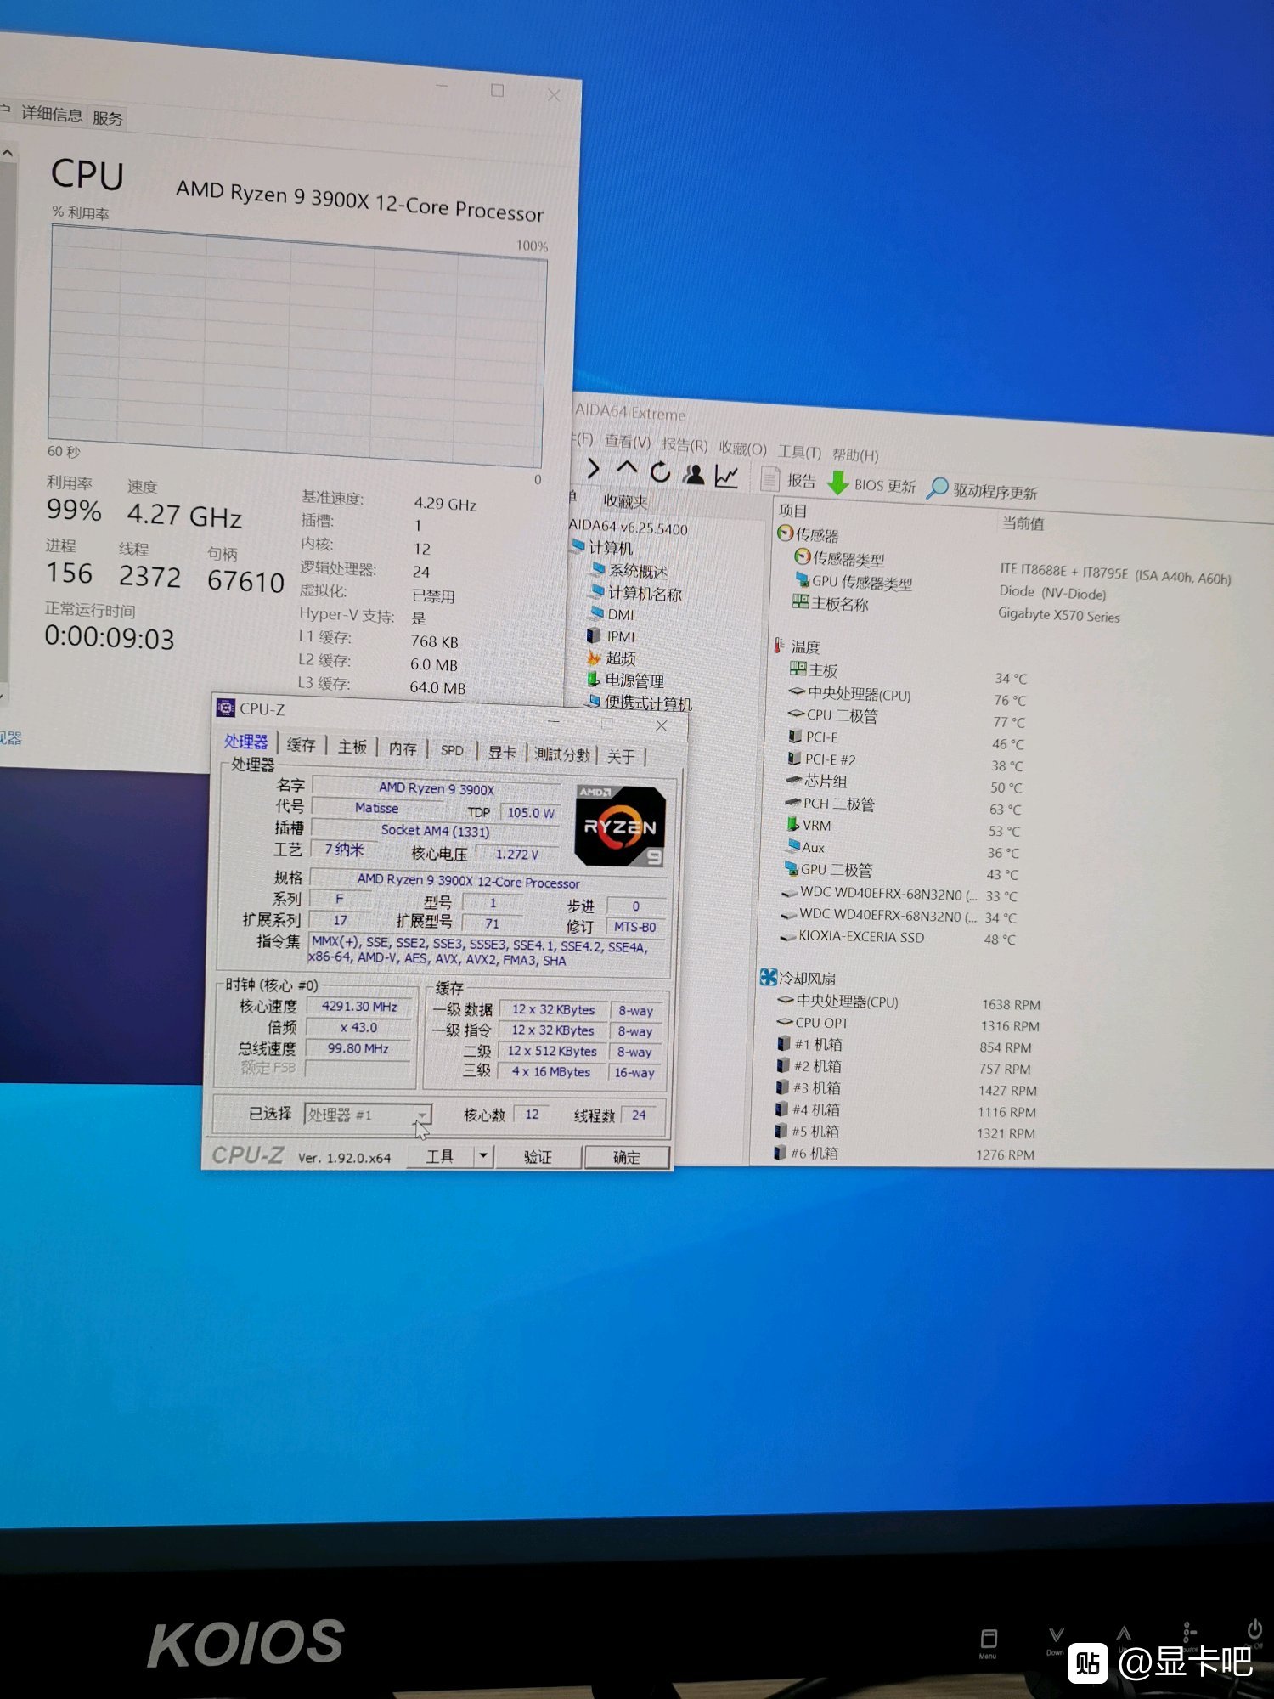Image resolution: width=1274 pixels, height=1699 pixels.
Task: Switch to 显卡 tab in CPU-Z
Action: (x=502, y=752)
